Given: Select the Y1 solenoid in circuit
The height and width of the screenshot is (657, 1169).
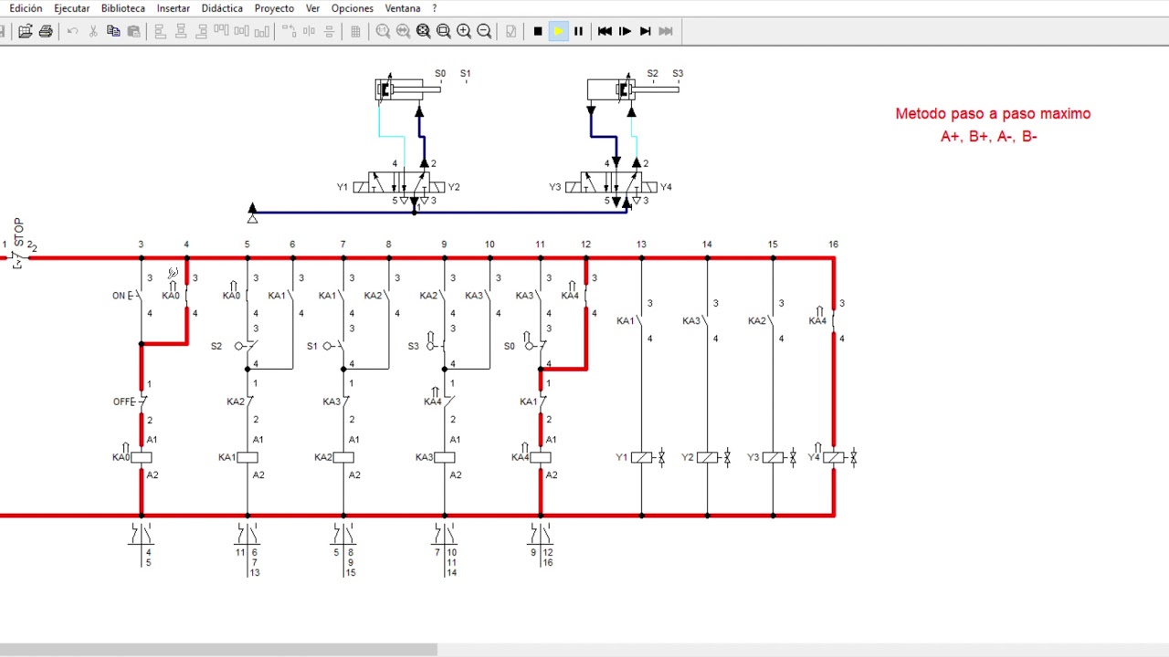Looking at the screenshot, I should tap(641, 457).
